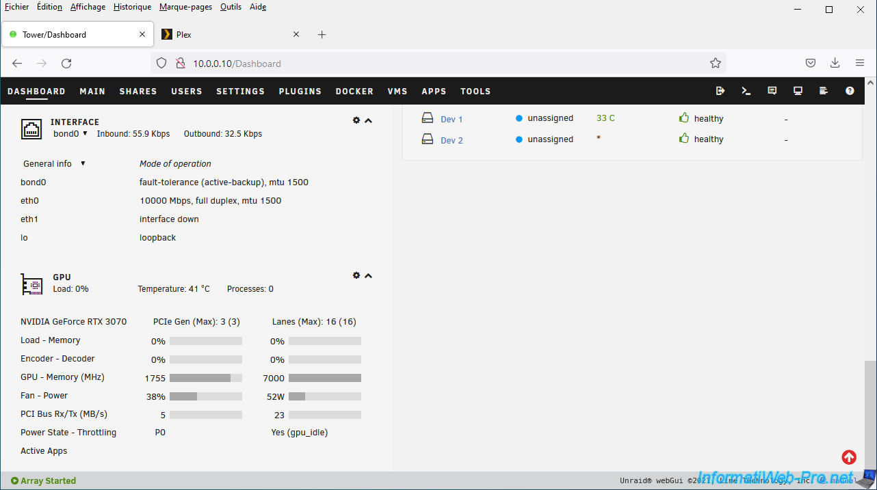Click the help question mark icon
This screenshot has height=490, width=877.
tap(850, 91)
